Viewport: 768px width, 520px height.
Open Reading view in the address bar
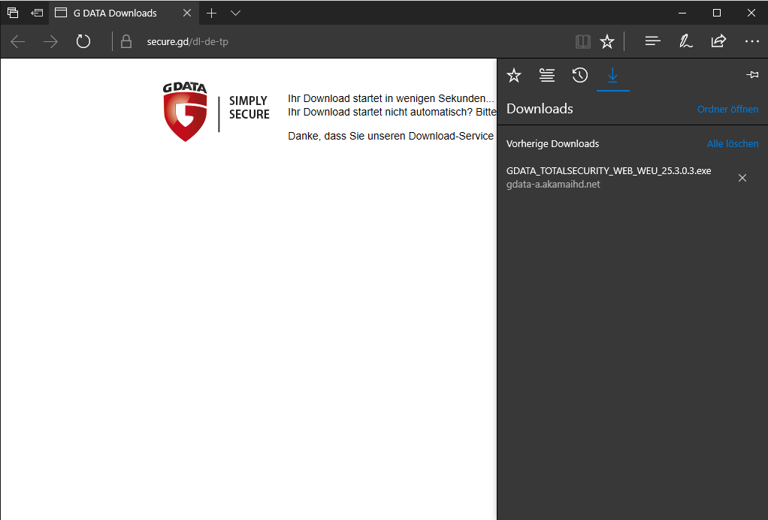(x=583, y=41)
